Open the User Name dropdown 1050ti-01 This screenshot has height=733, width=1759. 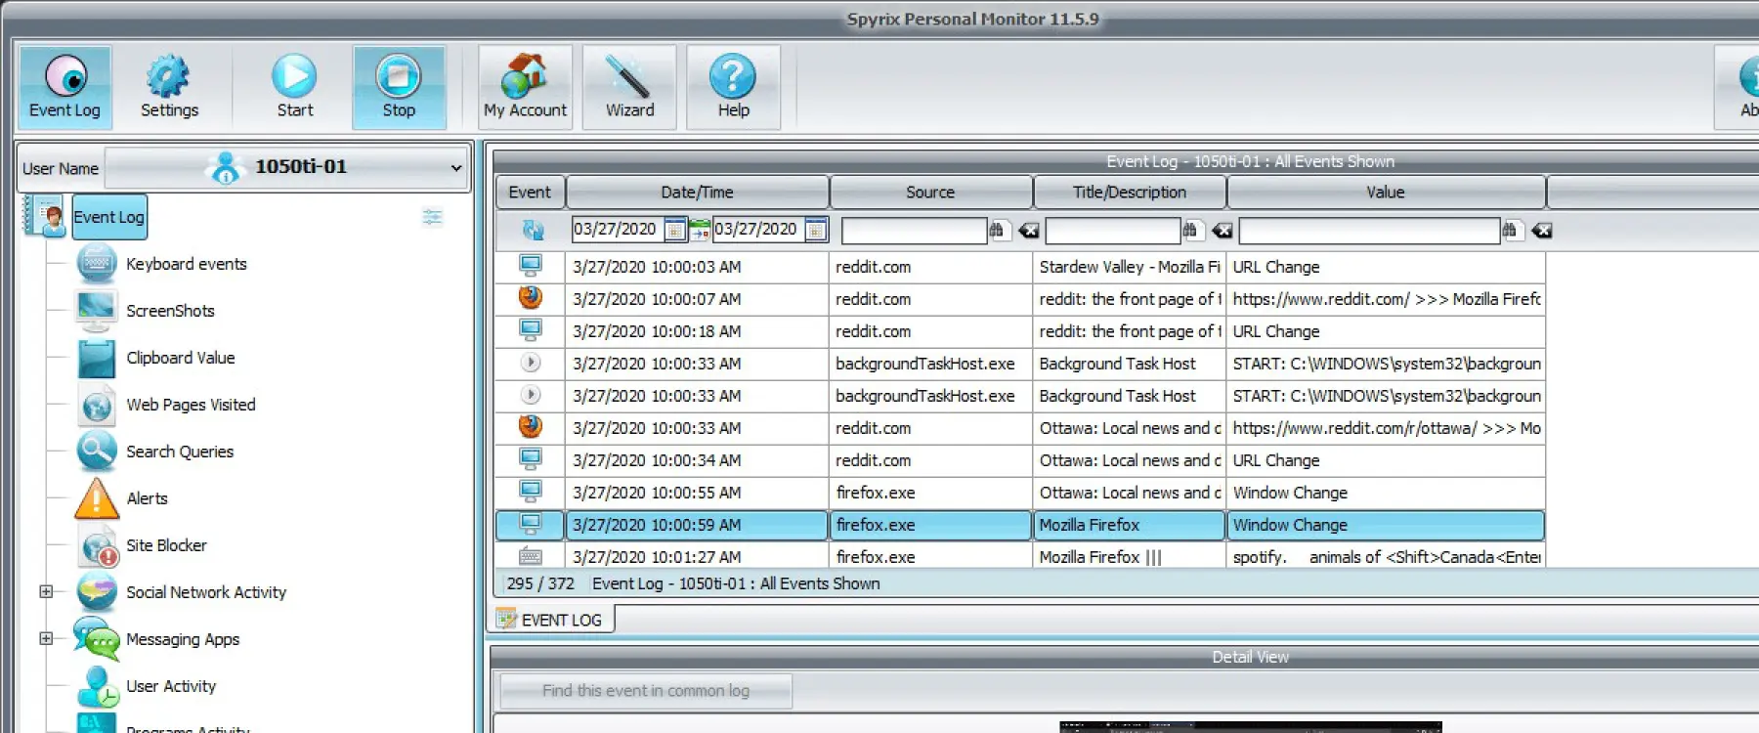click(287, 167)
